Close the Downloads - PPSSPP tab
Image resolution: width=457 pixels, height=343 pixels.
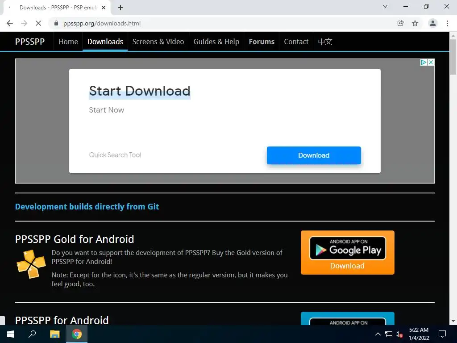pos(104,8)
